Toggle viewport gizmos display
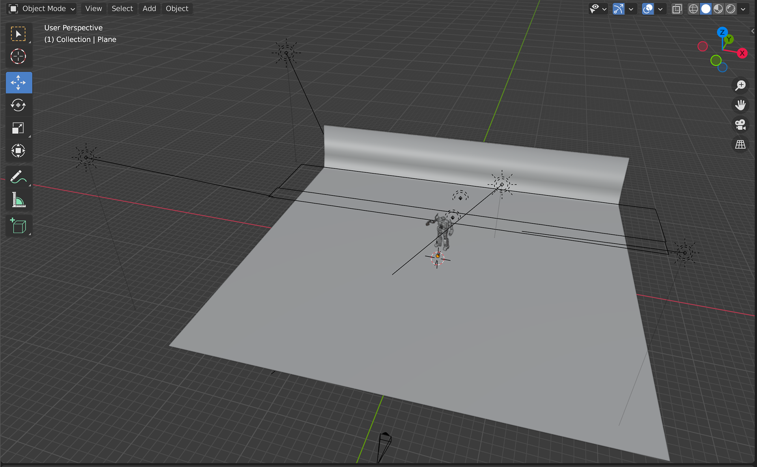This screenshot has width=757, height=467. pos(618,9)
